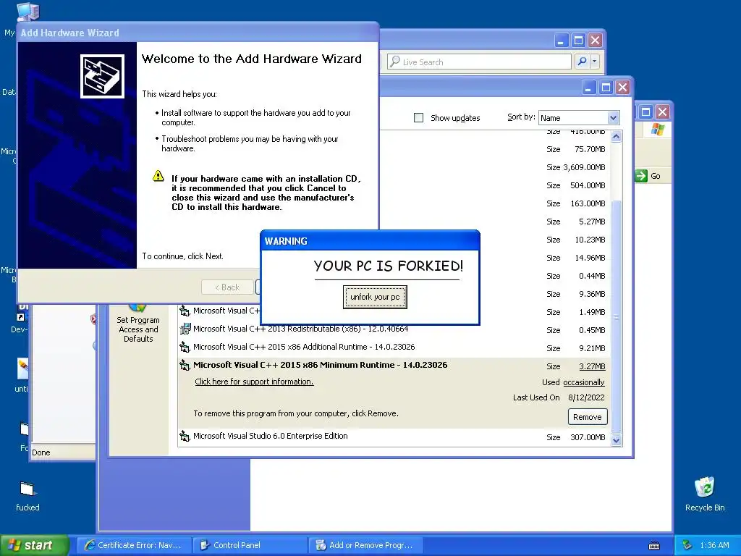Click icon of Visual Studio 6.0 Enterprise
The image size is (741, 556).
pyautogui.click(x=185, y=436)
